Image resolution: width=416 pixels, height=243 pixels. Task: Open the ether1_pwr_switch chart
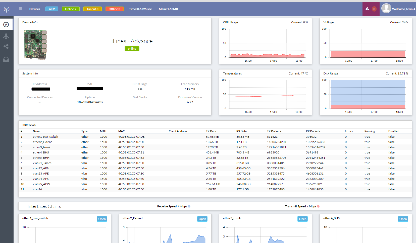[x=102, y=219]
